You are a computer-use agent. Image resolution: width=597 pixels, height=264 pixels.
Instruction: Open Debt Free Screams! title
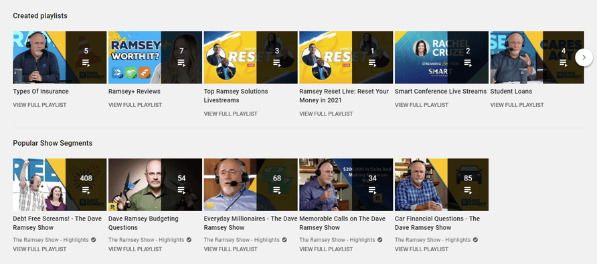click(x=58, y=223)
